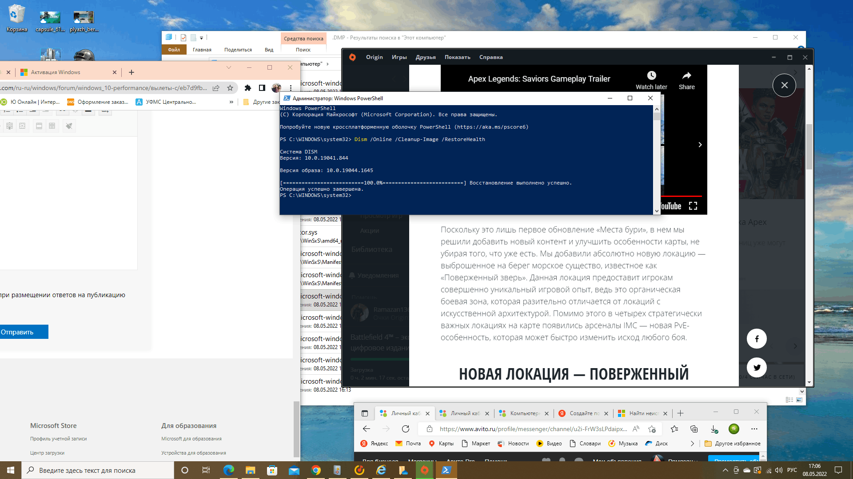Click Watch Later icon for Apex trailer

coord(651,76)
